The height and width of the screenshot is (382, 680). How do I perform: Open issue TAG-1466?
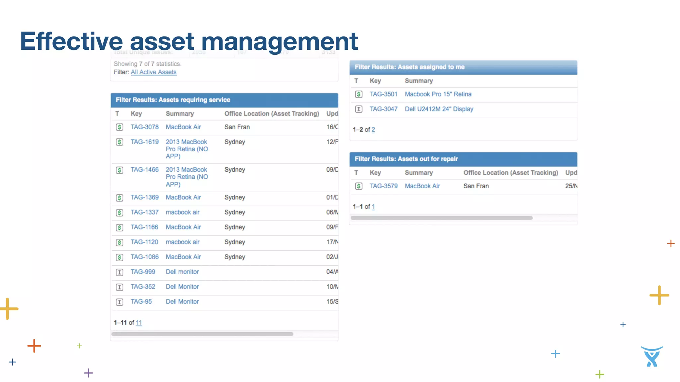tap(144, 169)
